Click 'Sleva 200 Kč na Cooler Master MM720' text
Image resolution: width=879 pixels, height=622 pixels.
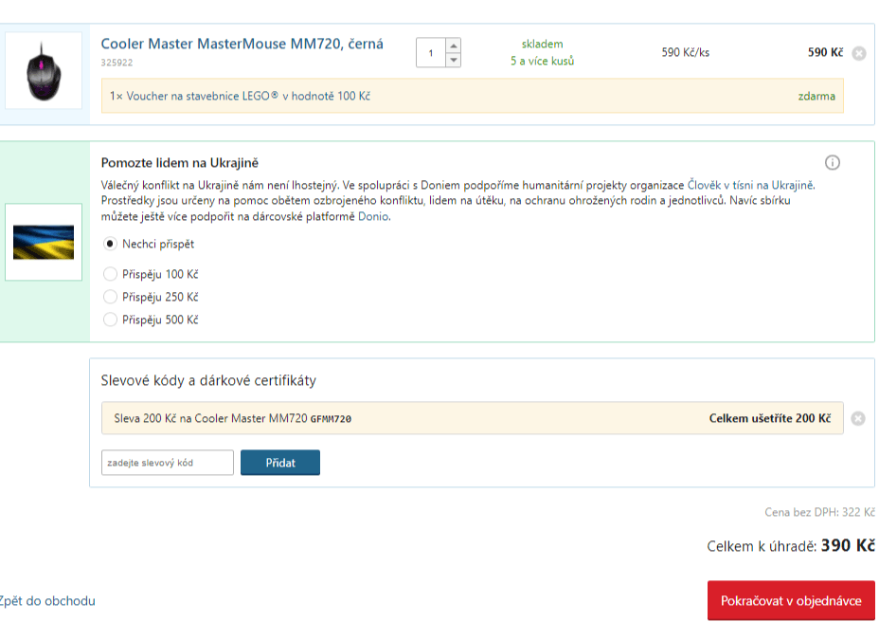211,418
